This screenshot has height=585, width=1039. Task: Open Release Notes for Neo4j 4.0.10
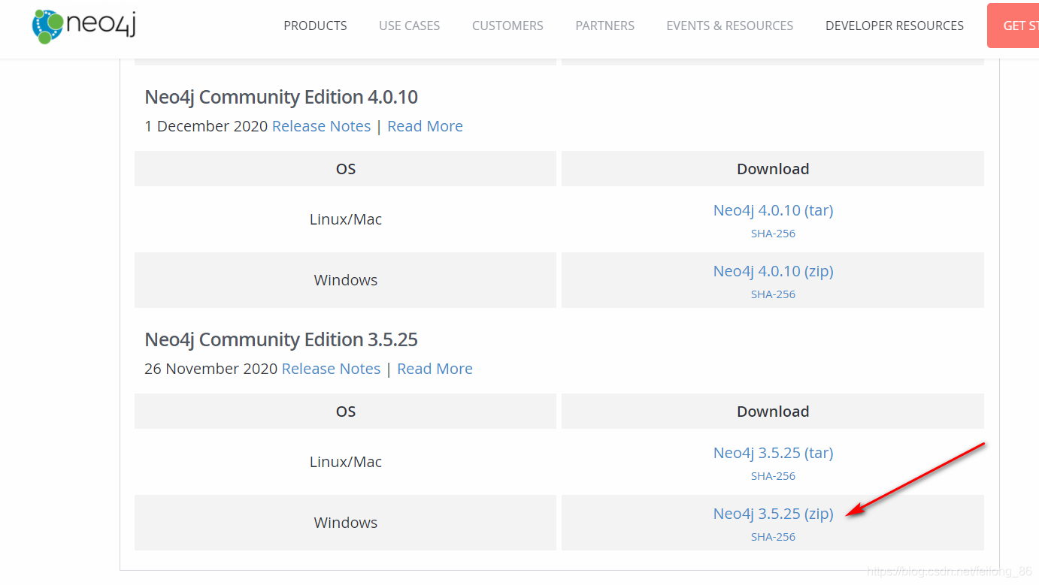coord(321,126)
